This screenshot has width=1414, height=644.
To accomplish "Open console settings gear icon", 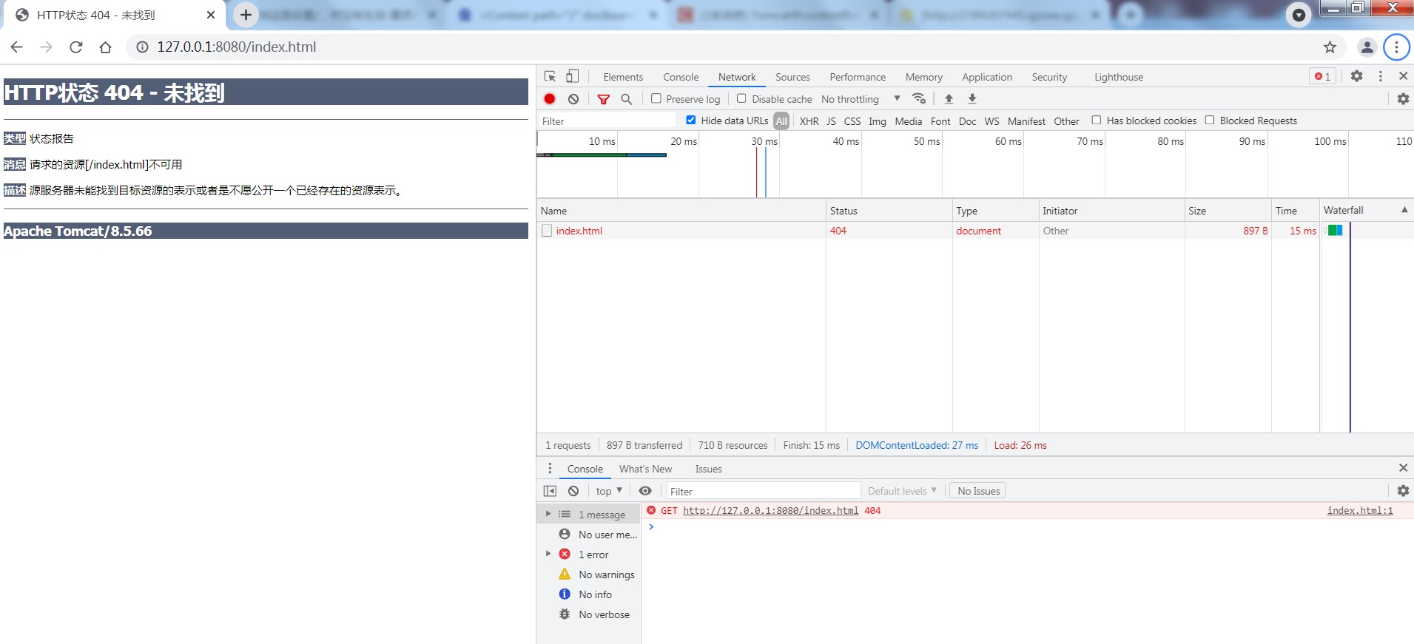I will click(1403, 491).
